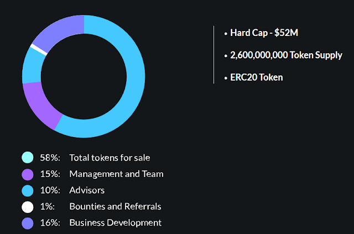Image resolution: width=354 pixels, height=234 pixels.
Task: Select the thin white Bounties donut segment
Action: click(39, 49)
